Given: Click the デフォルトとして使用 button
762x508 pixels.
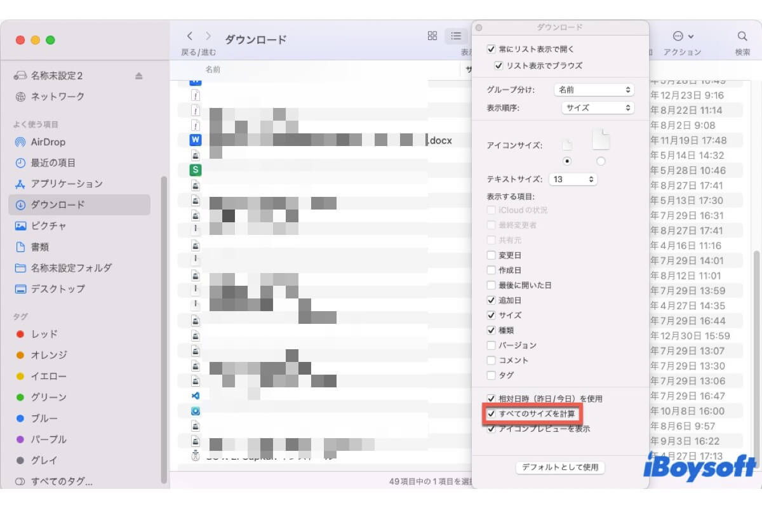Looking at the screenshot, I should pos(560,467).
